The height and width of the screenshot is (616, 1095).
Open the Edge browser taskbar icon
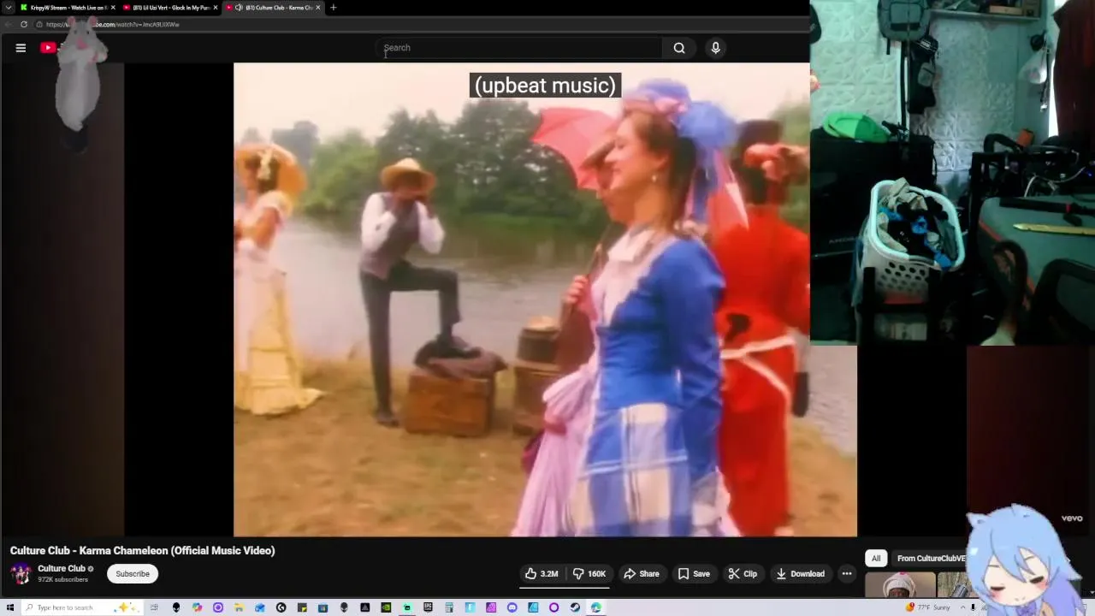point(595,607)
